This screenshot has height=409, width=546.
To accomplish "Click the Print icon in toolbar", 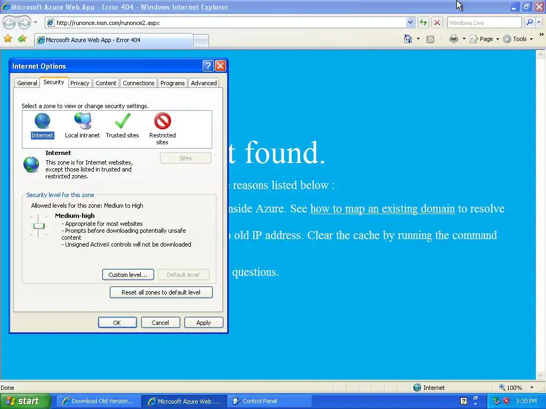I will pos(453,39).
